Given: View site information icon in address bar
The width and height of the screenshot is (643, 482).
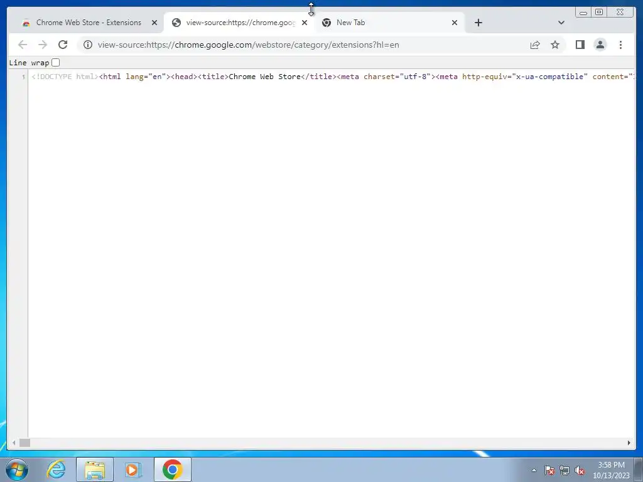Looking at the screenshot, I should pos(88,45).
